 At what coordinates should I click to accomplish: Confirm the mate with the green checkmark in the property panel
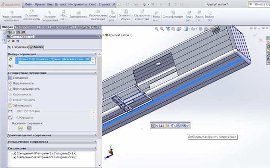tap(9, 41)
